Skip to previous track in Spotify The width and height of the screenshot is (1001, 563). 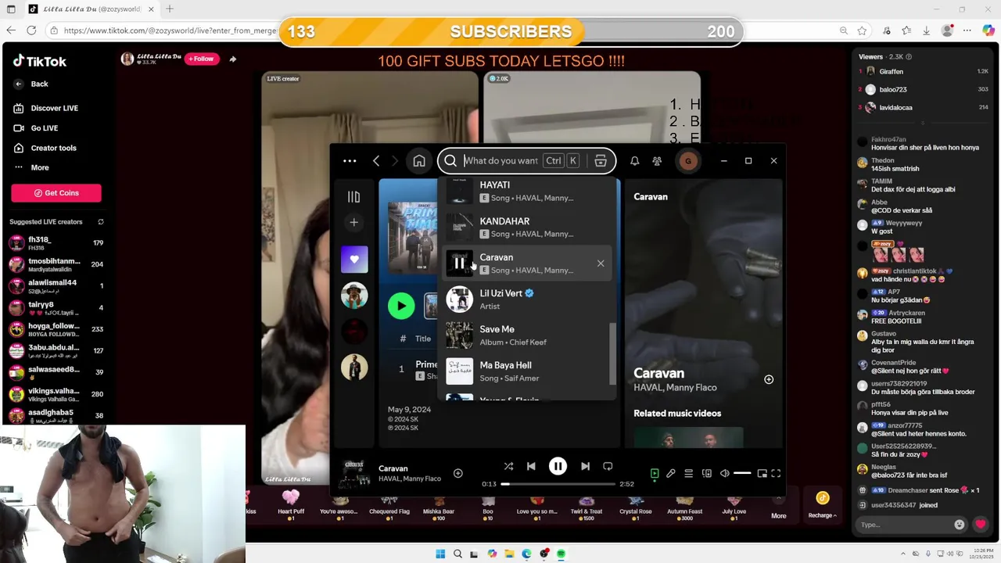coord(531,466)
